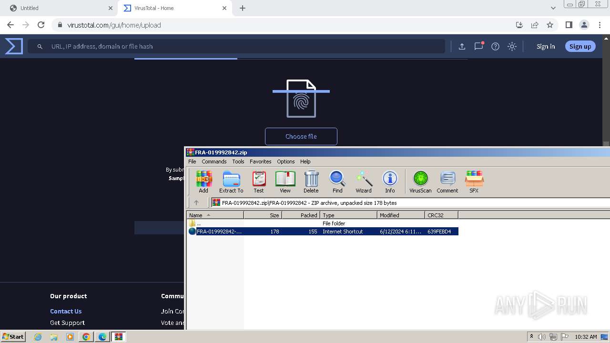Image resolution: width=610 pixels, height=343 pixels.
Task: Click the VirusTotal logo icon
Action: [14, 46]
